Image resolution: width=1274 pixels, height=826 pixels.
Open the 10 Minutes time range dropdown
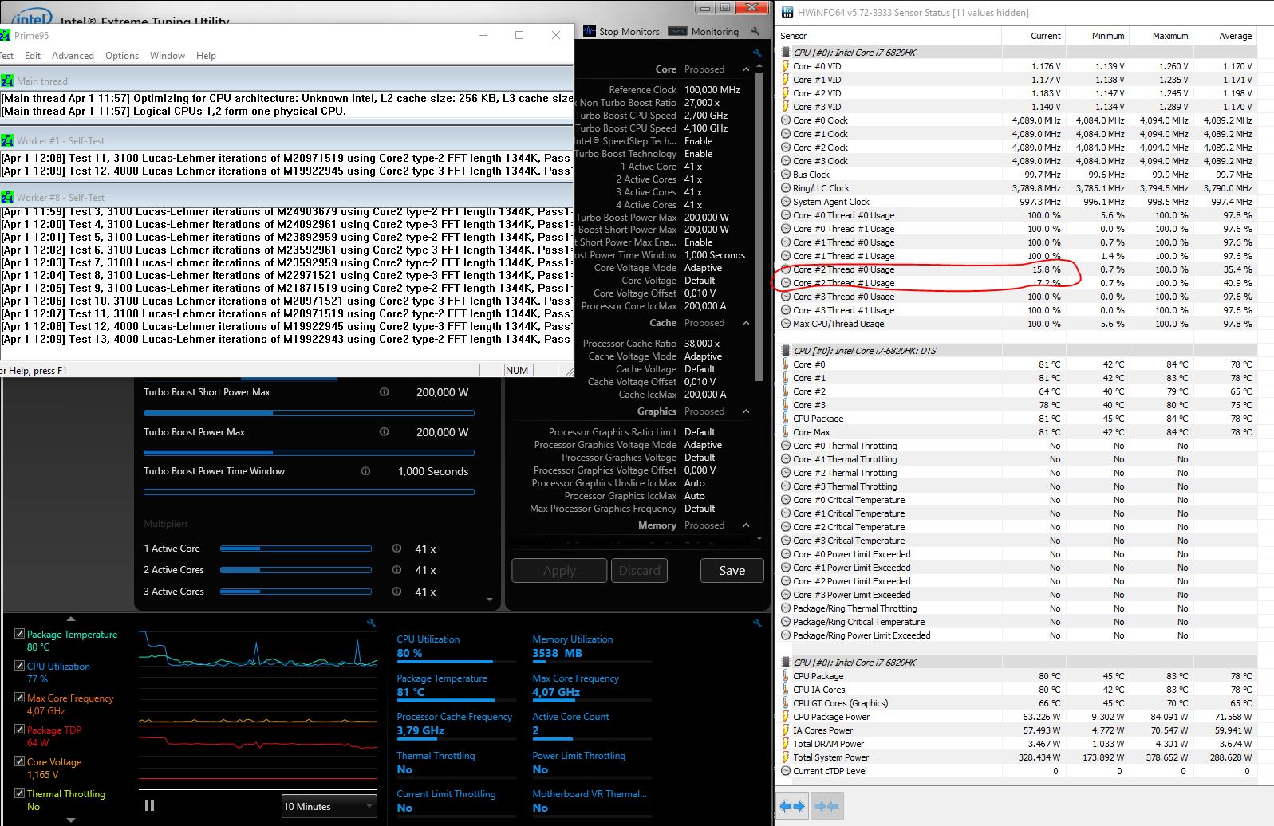click(x=329, y=806)
